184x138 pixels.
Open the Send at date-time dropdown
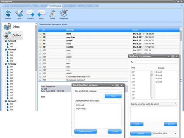164,133
